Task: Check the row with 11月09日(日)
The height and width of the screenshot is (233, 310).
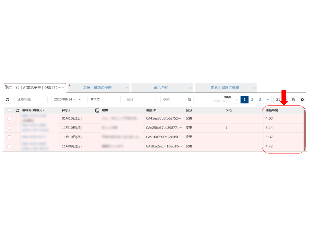Action: pos(9,146)
